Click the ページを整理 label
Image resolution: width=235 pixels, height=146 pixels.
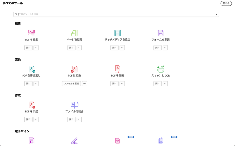point(75,40)
